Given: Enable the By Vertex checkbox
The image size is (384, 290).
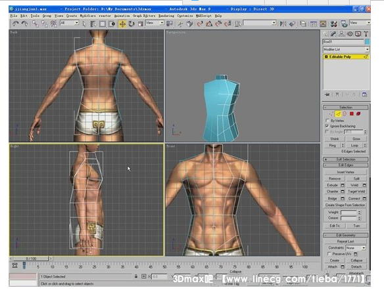Looking at the screenshot, I should [x=327, y=121].
